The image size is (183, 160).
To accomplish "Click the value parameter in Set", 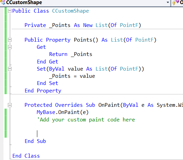I will pyautogui.click(x=75, y=69).
